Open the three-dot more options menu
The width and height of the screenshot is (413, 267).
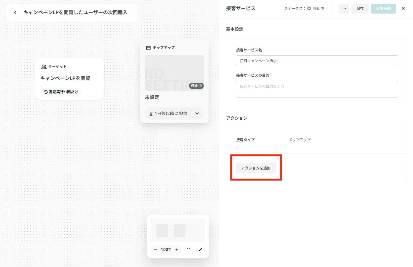click(x=344, y=9)
